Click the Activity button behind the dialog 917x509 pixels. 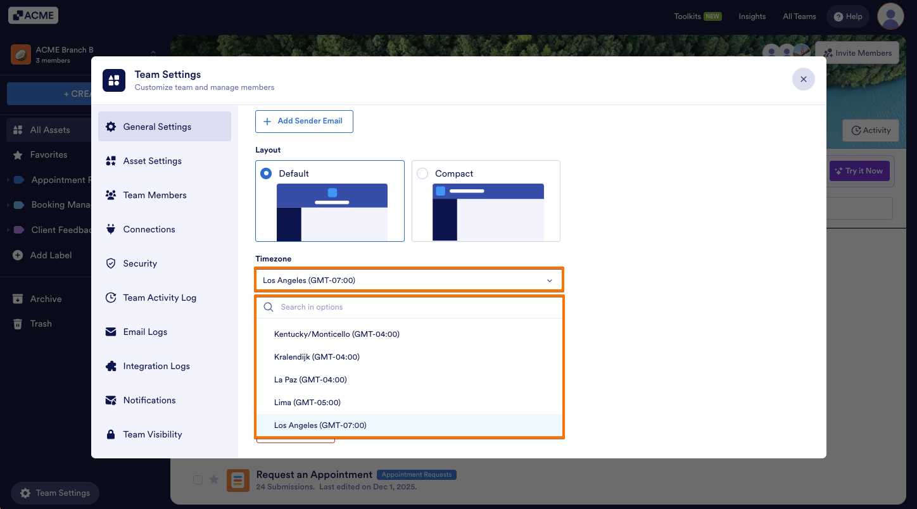871,130
